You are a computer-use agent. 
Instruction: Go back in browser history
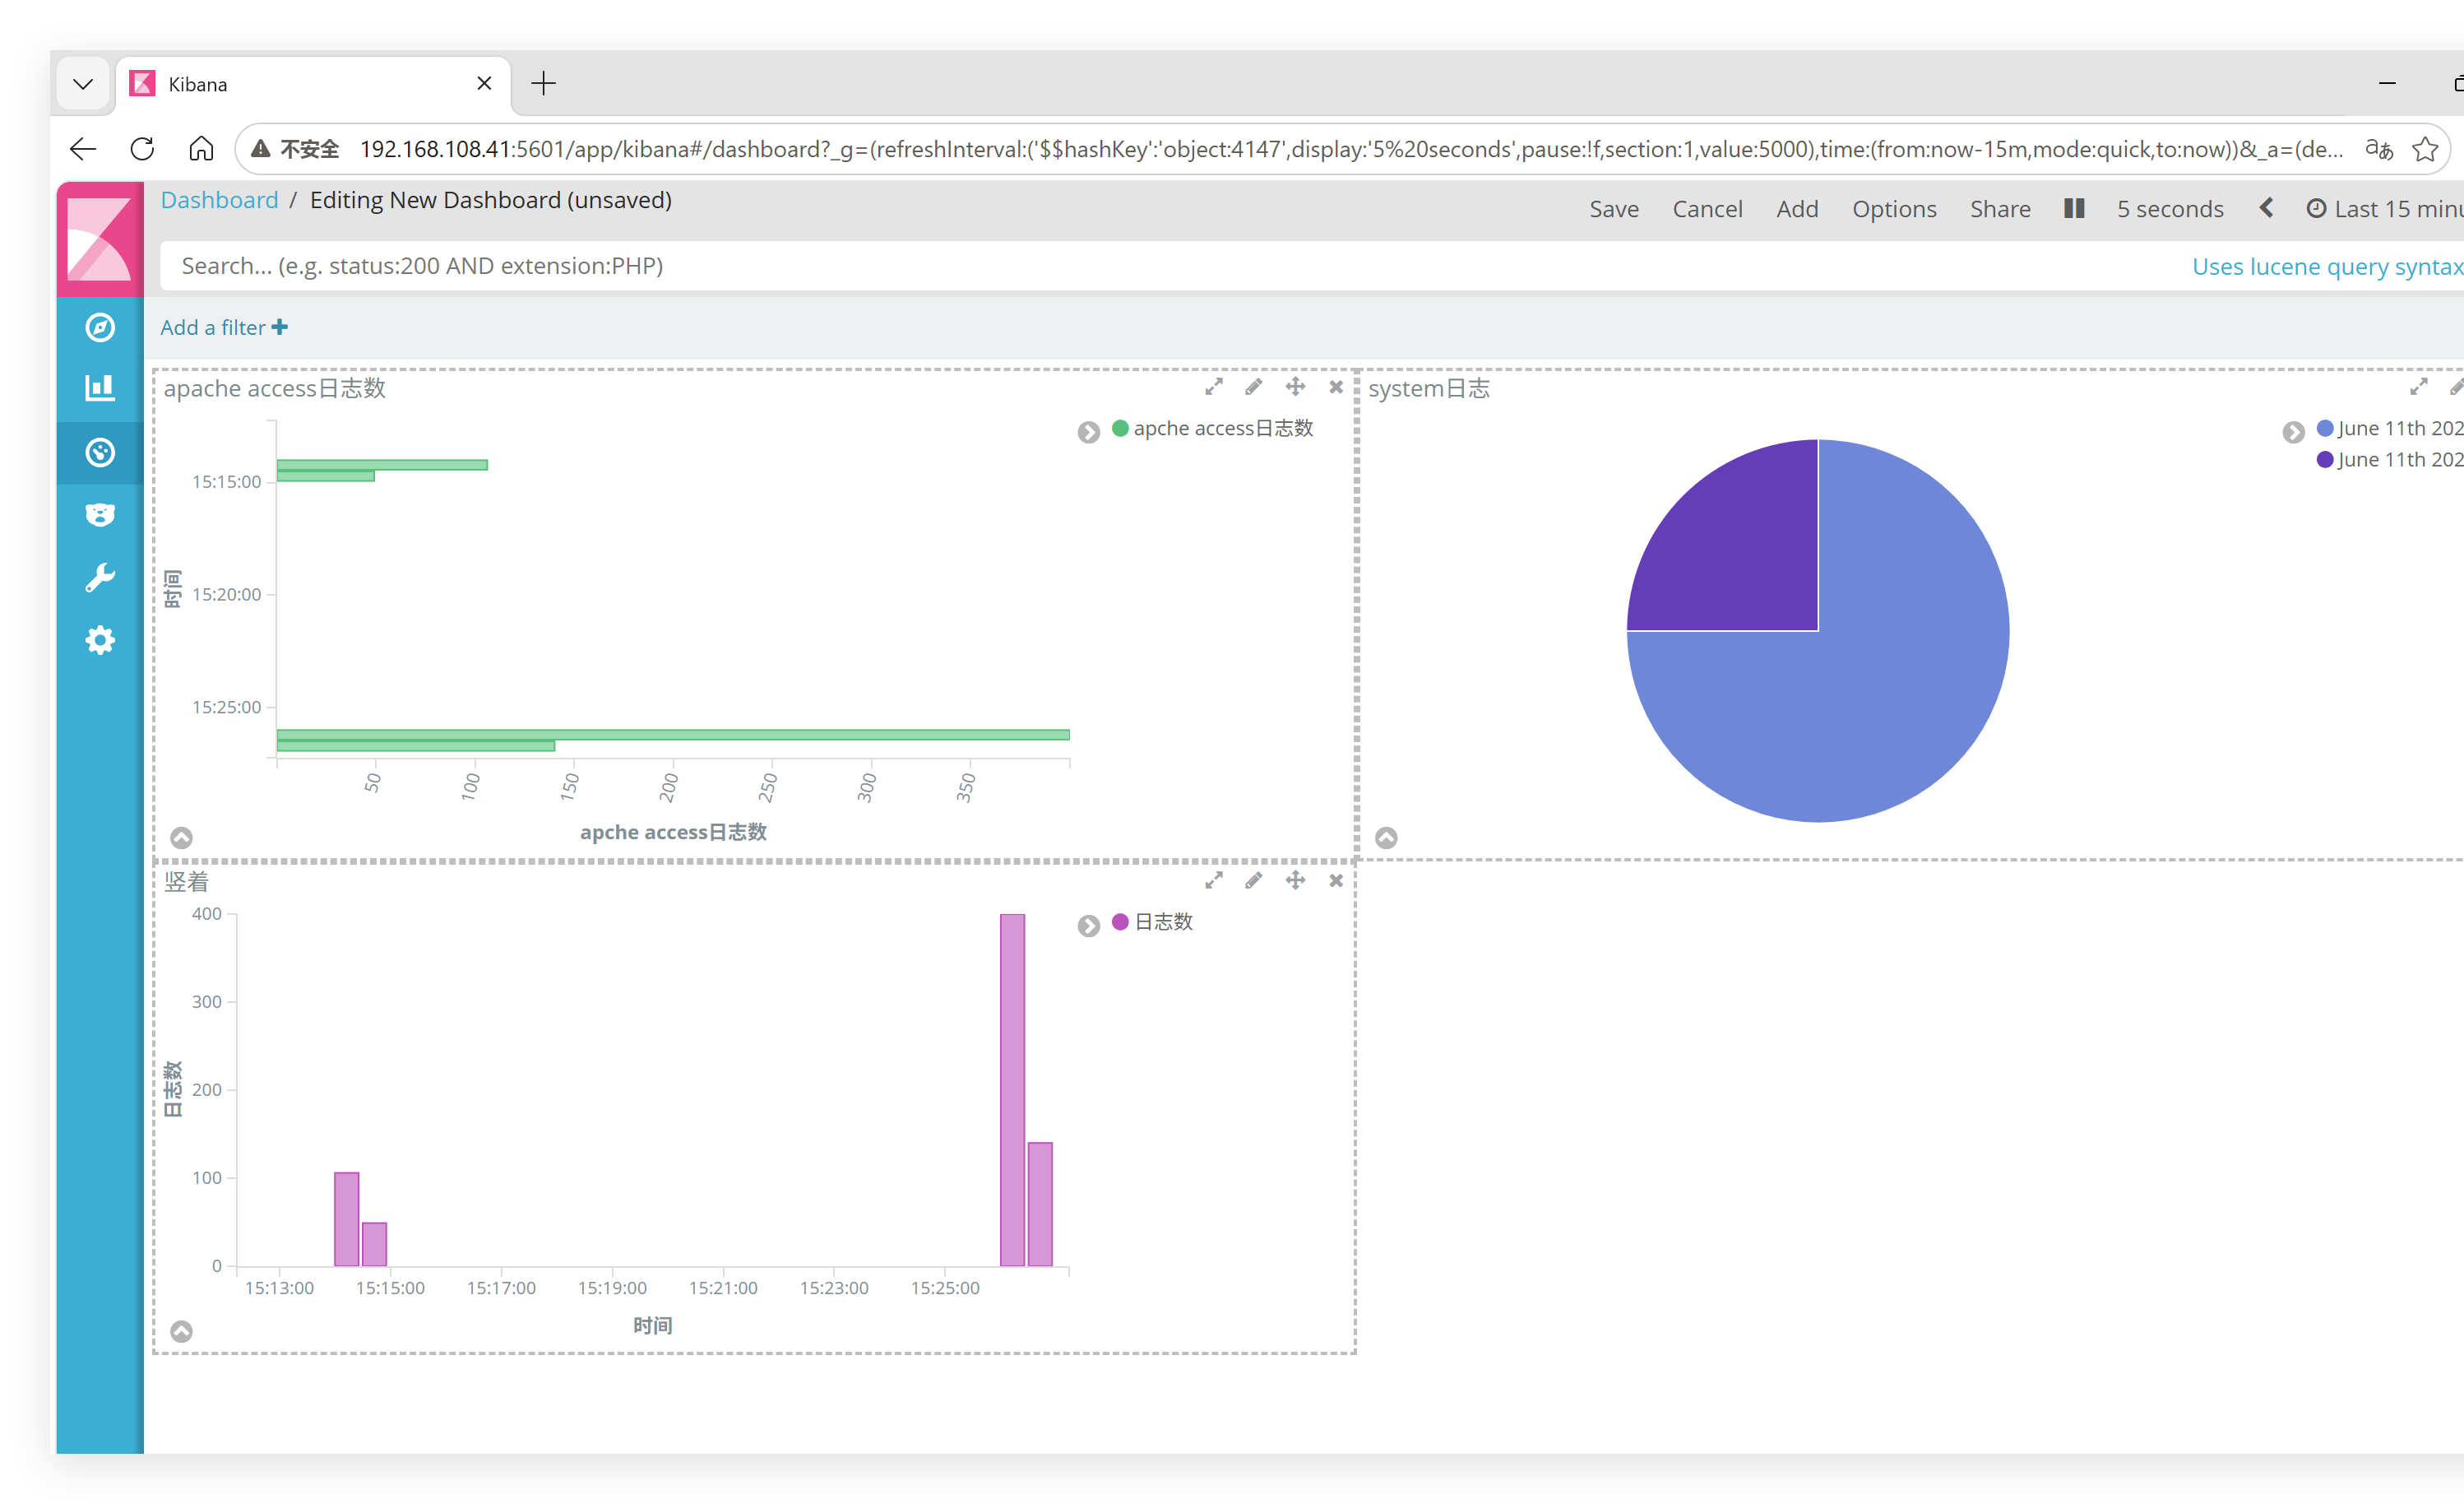pyautogui.click(x=83, y=149)
